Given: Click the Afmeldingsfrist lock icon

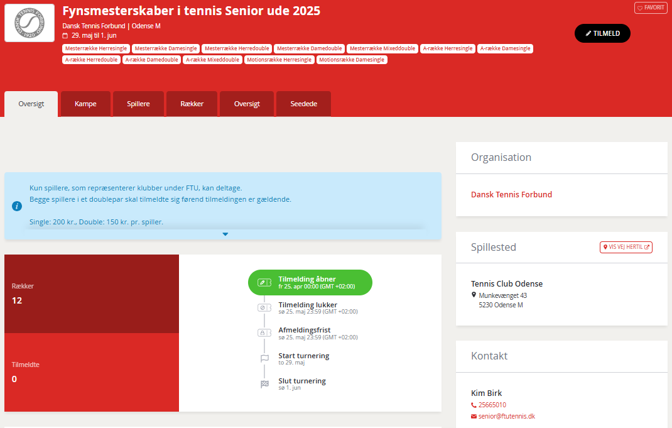Looking at the screenshot, I should tap(264, 333).
